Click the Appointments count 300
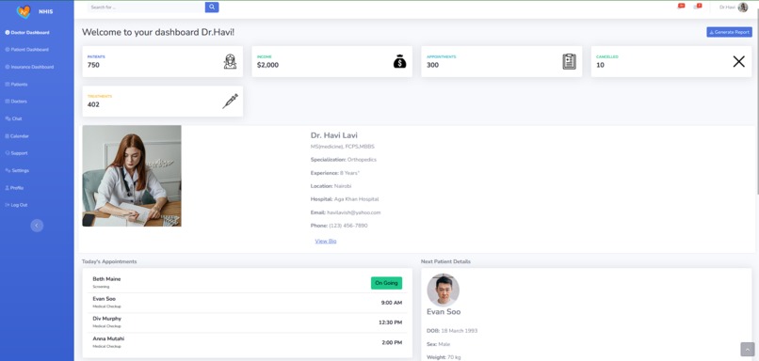The image size is (759, 361). tap(433, 65)
